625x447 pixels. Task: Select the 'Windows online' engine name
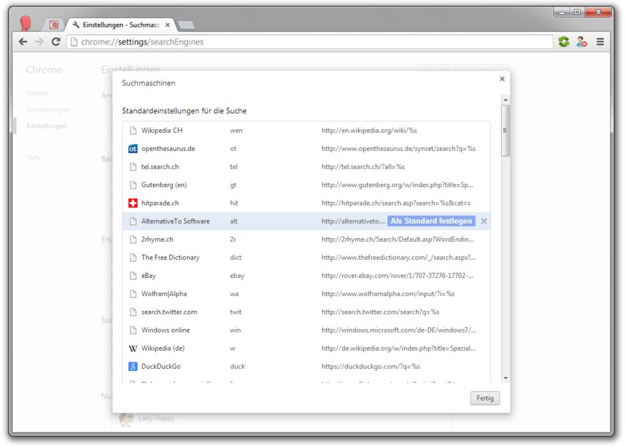click(166, 330)
